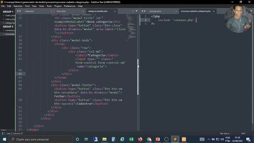
Task: Select the categoria-tarefas.php tab
Action: tap(98, 11)
